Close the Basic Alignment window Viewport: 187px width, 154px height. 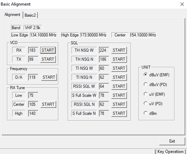(182, 4)
